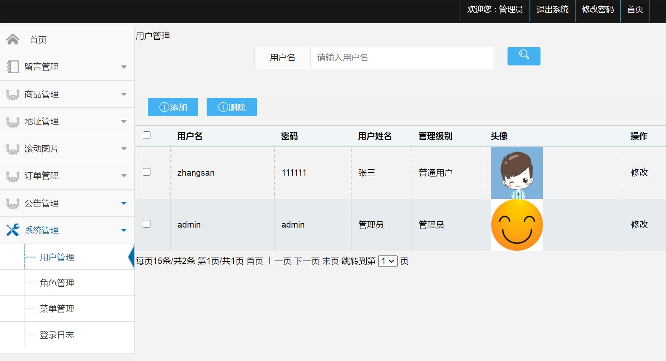Open the 留言管理 menu label

click(41, 67)
